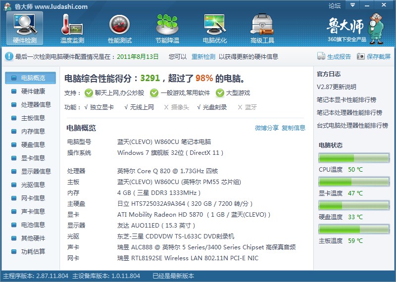
Task: Click 友达 AUO11ED display value
Action: (x=156, y=226)
